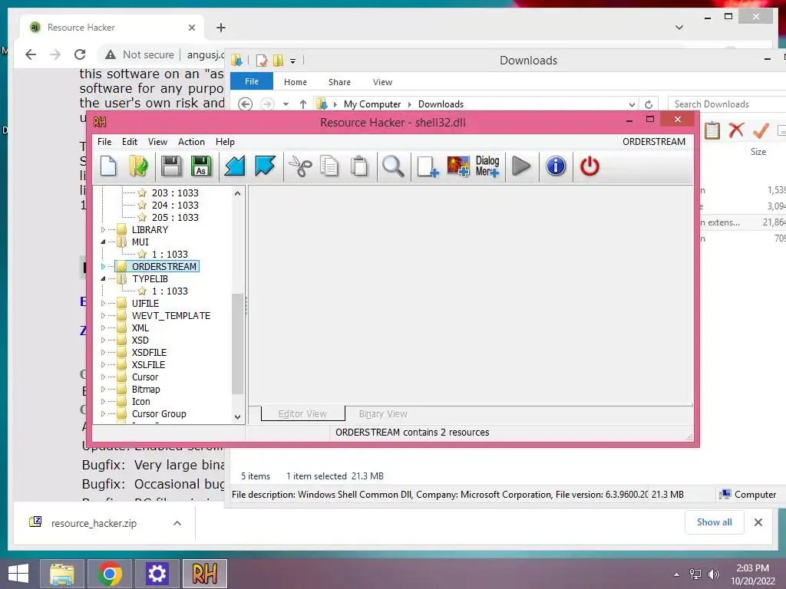This screenshot has width=786, height=589.
Task: Click the Save floppy disk icon
Action: [x=171, y=166]
